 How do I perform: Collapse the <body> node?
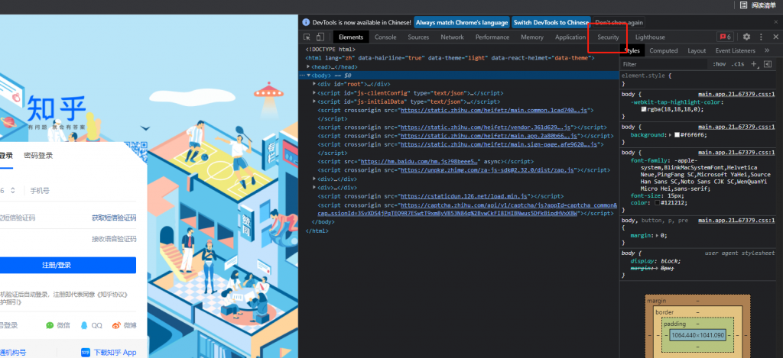coord(309,76)
